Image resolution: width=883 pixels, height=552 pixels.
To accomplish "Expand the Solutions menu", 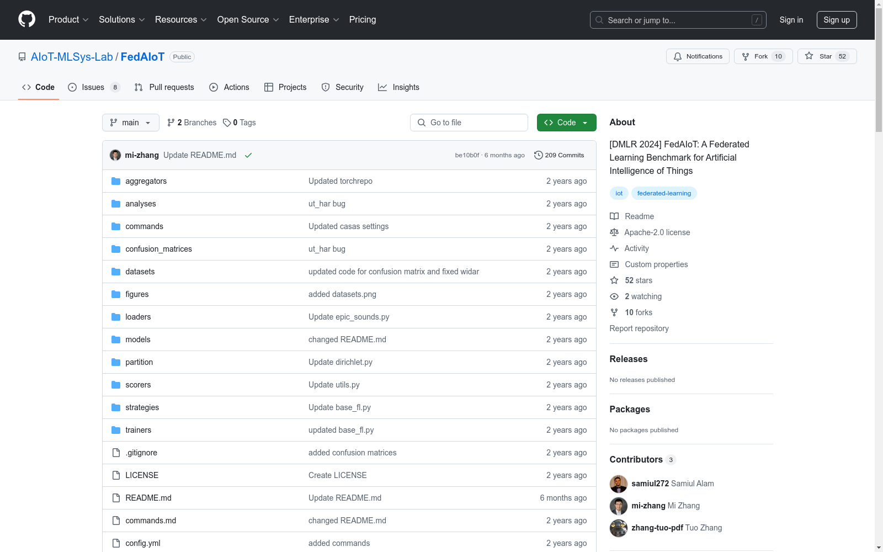I will 122,19.
